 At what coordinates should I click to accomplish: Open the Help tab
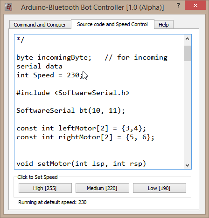164,25
